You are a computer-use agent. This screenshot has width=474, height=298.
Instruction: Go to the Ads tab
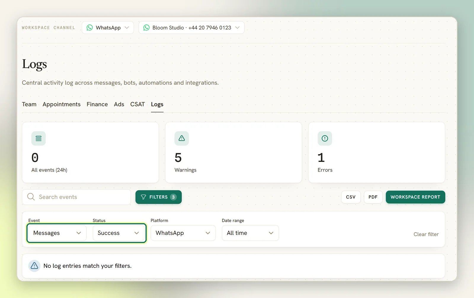tap(119, 104)
